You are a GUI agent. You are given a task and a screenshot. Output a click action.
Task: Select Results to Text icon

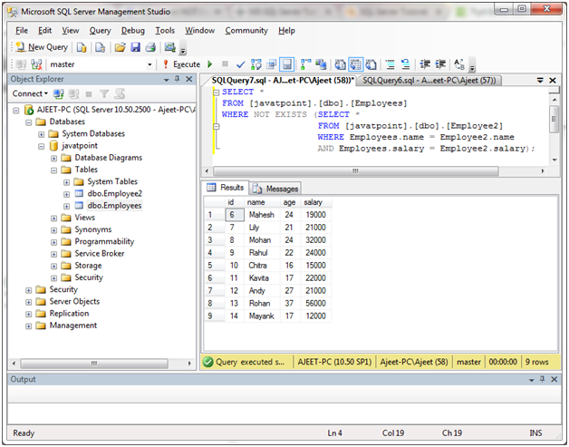pyautogui.click(x=340, y=64)
